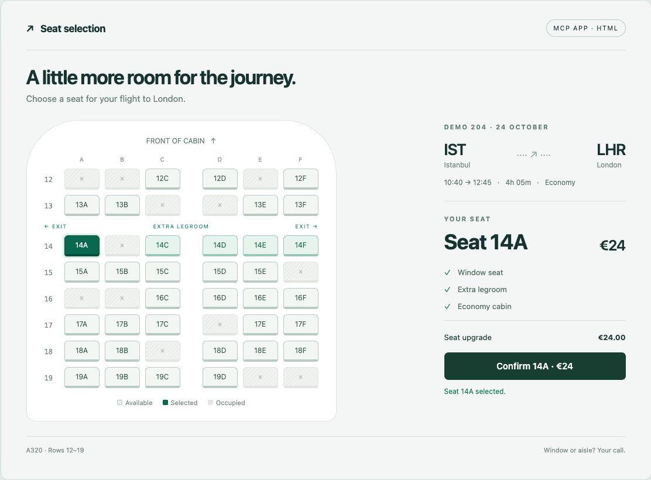Viewport: 651px width, 480px height.
Task: Click the Economy cabin checkmark icon
Action: pyautogui.click(x=447, y=307)
